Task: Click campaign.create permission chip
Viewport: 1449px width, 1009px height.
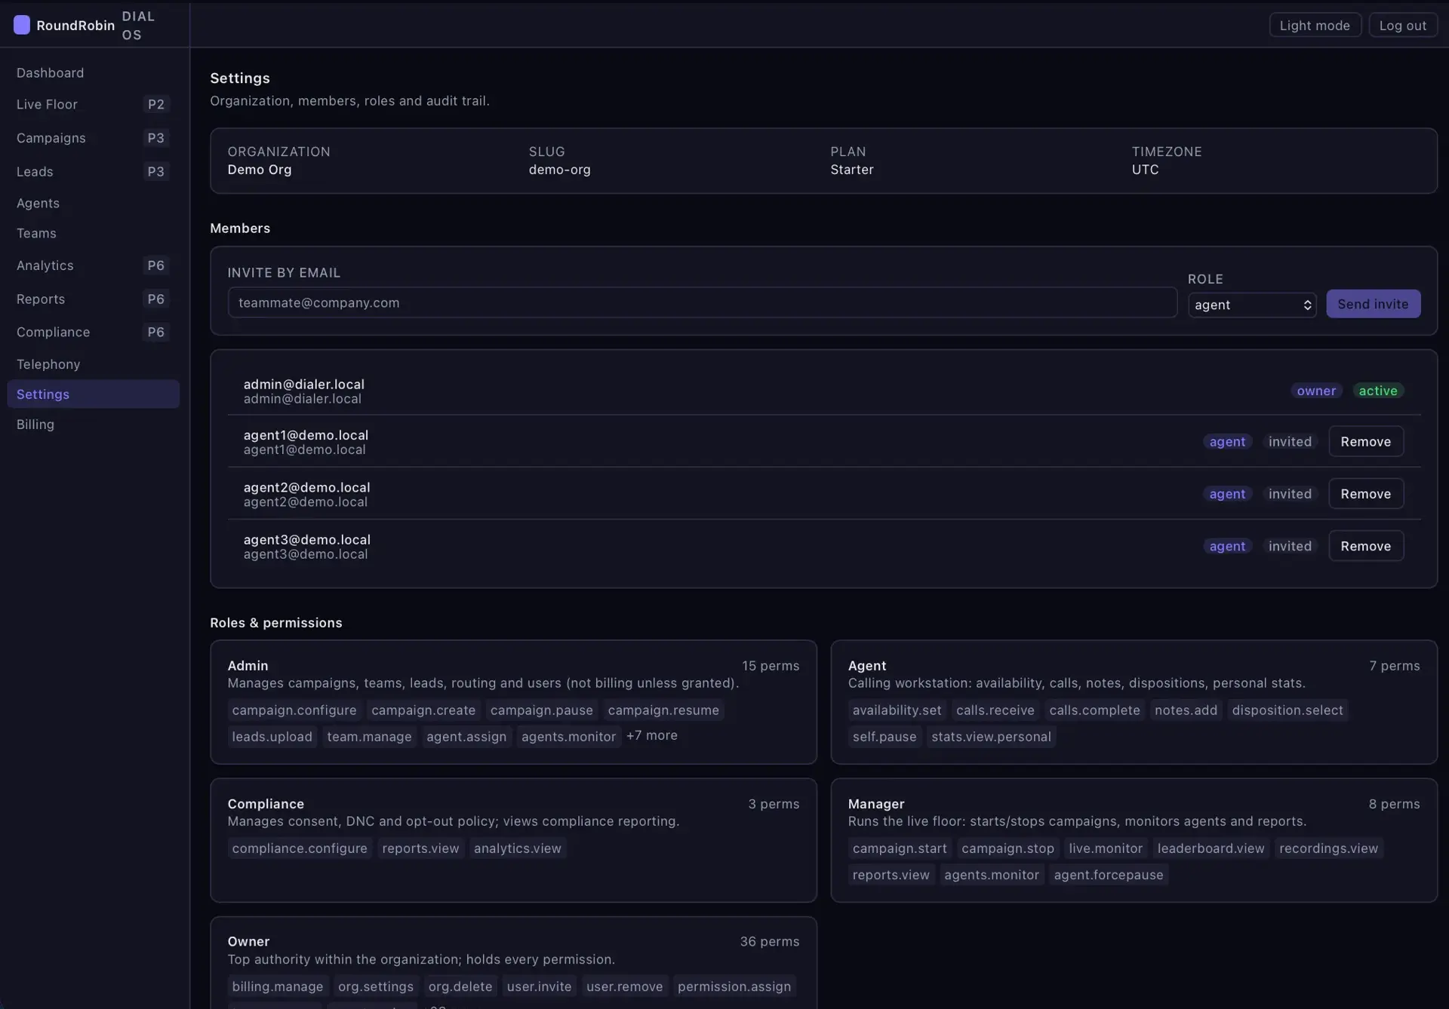Action: (x=423, y=710)
